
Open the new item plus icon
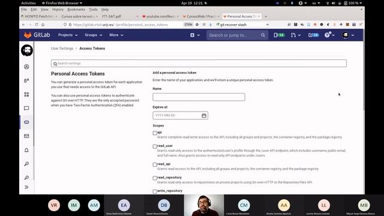192,35
